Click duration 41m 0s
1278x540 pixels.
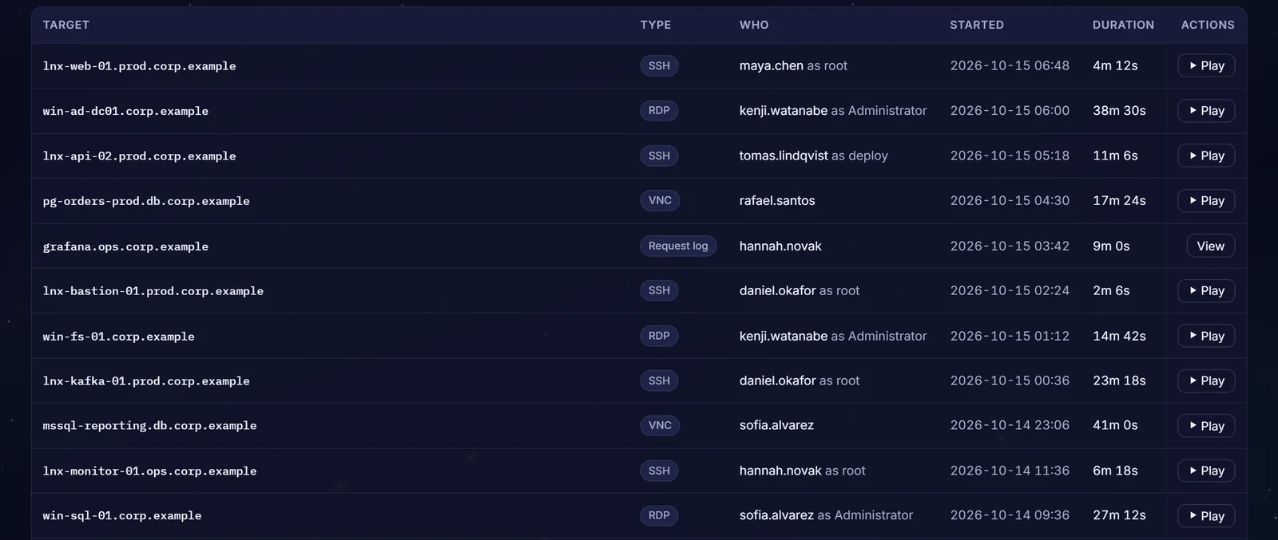tap(1115, 425)
